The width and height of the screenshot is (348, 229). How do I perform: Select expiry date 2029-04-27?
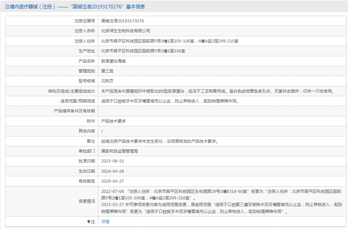point(113,181)
